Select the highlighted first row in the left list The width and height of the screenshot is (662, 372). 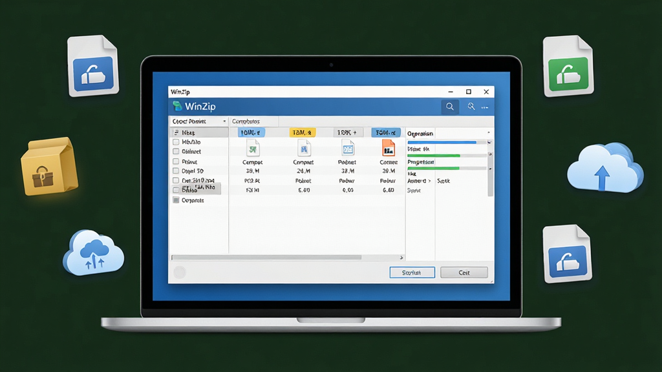point(199,132)
